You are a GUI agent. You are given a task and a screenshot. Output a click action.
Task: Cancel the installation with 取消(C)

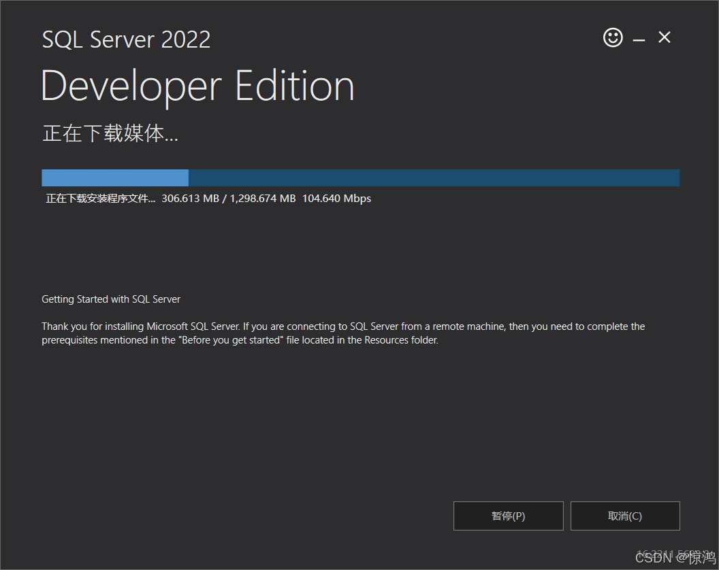tap(624, 516)
